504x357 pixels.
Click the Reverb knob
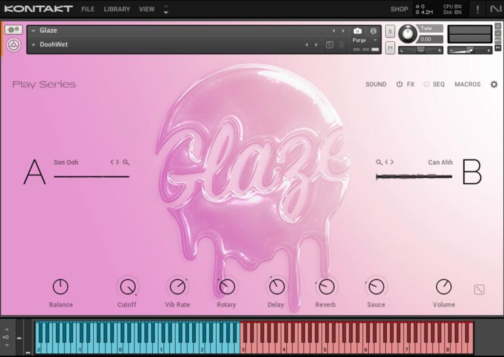[x=326, y=287]
